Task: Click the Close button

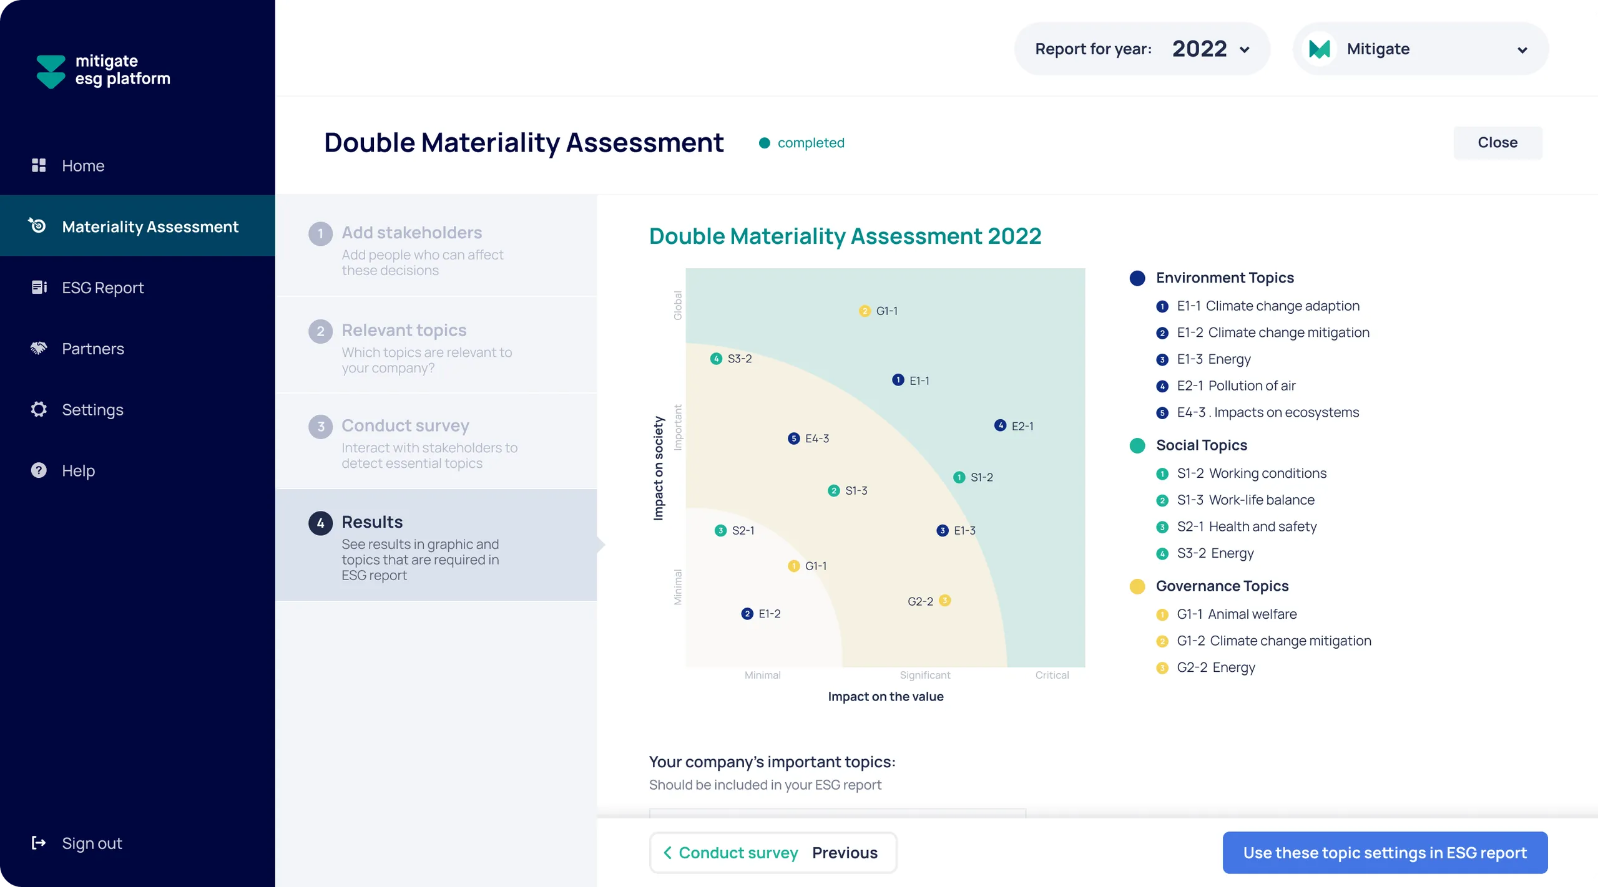Action: pyautogui.click(x=1497, y=142)
